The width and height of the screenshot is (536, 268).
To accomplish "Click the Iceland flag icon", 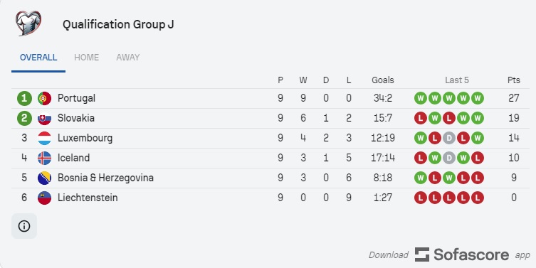I will [44, 158].
